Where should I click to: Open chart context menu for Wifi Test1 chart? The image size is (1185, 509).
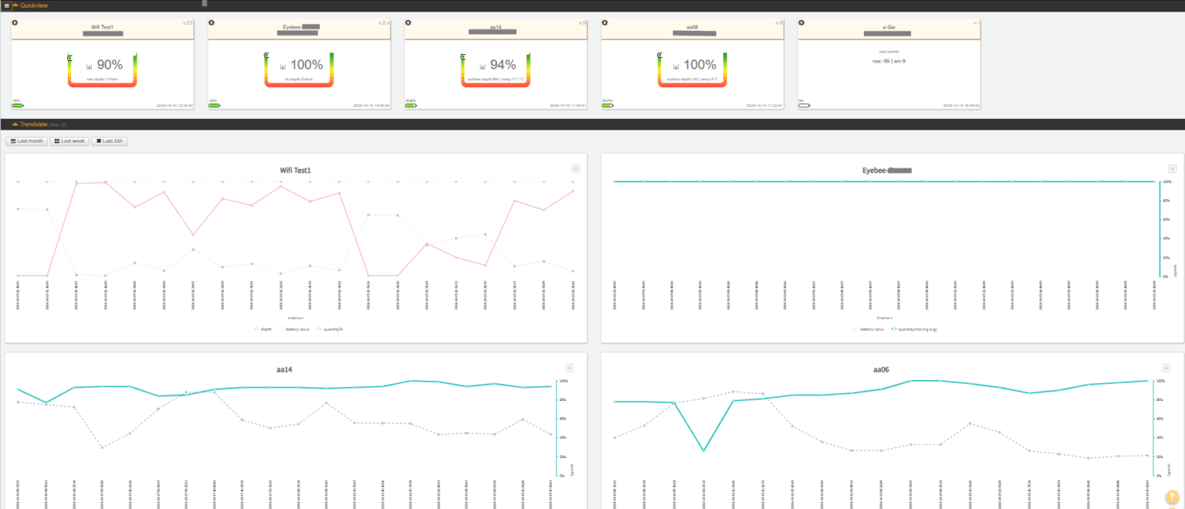pyautogui.click(x=576, y=169)
